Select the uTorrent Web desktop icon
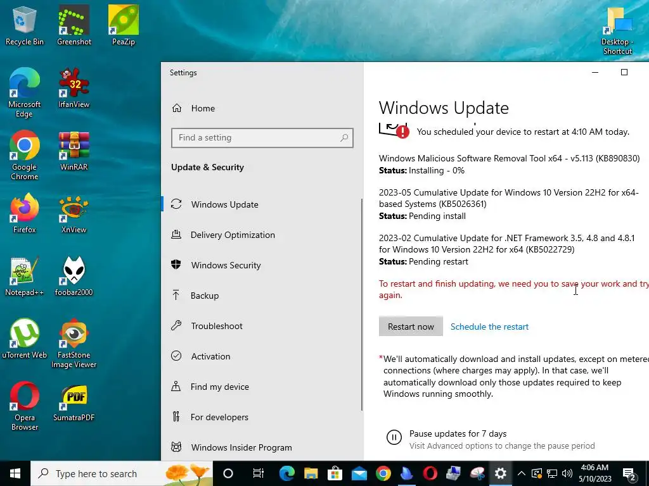The height and width of the screenshot is (486, 649). pyautogui.click(x=25, y=339)
